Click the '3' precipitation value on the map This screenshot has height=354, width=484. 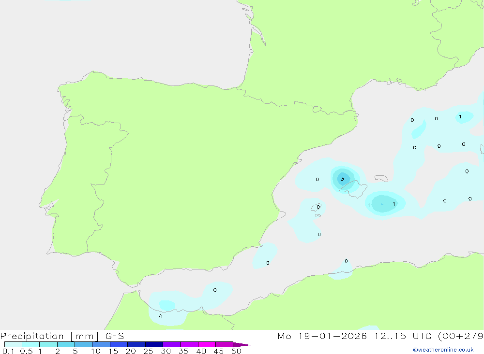[x=342, y=179]
